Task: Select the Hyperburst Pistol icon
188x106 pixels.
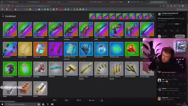Action: click(x=116, y=29)
